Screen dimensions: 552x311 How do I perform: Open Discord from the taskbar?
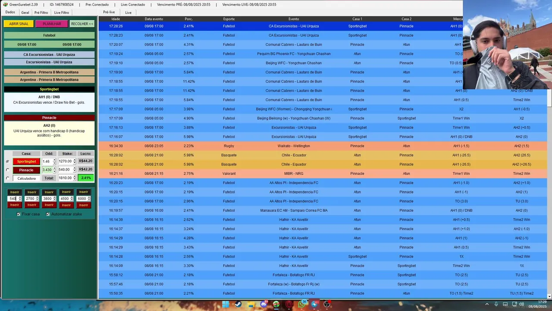(263, 304)
